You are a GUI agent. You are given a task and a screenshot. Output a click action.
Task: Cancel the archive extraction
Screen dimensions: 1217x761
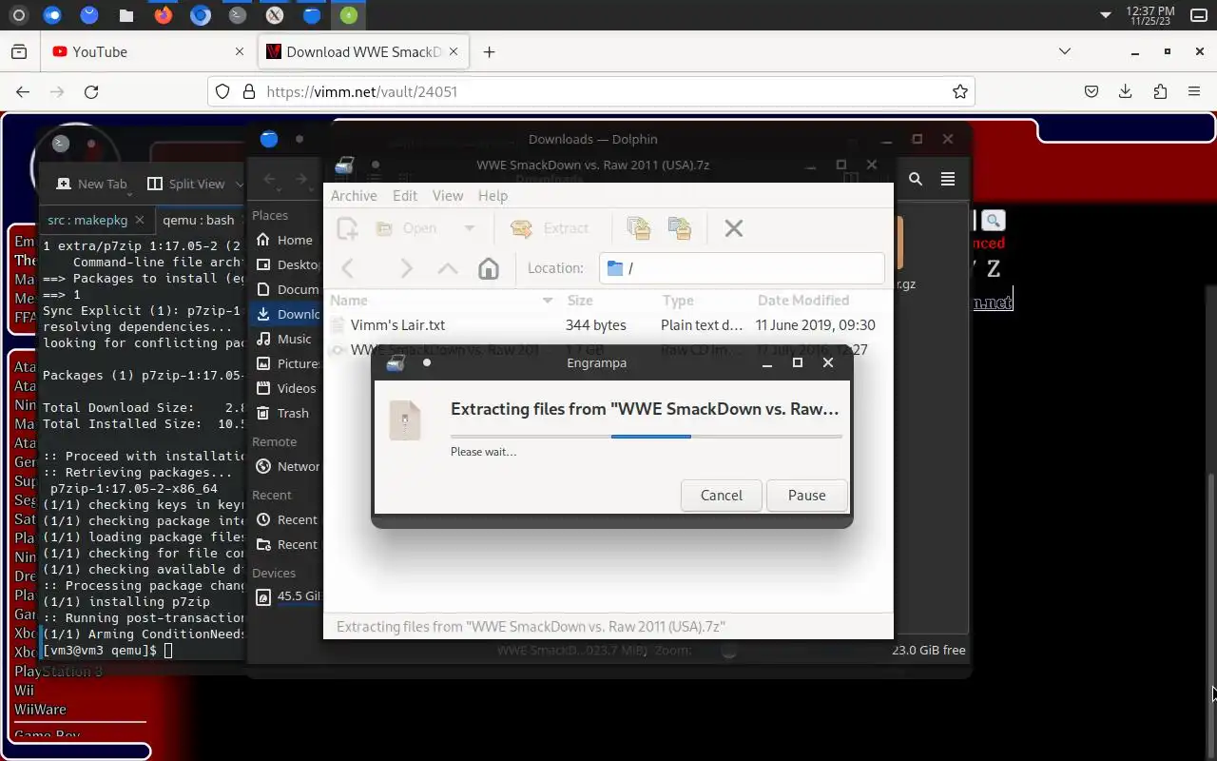[721, 495]
